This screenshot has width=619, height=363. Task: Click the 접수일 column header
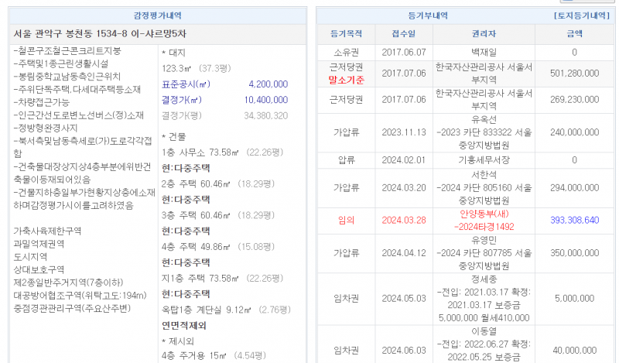404,34
